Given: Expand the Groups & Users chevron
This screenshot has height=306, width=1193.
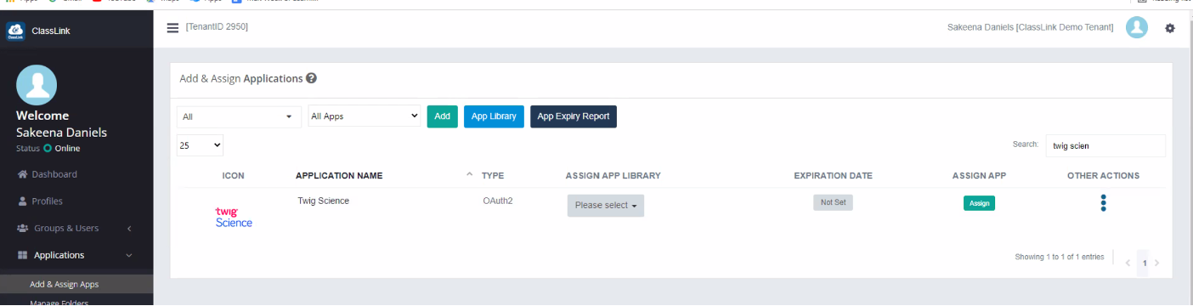Looking at the screenshot, I should (128, 229).
